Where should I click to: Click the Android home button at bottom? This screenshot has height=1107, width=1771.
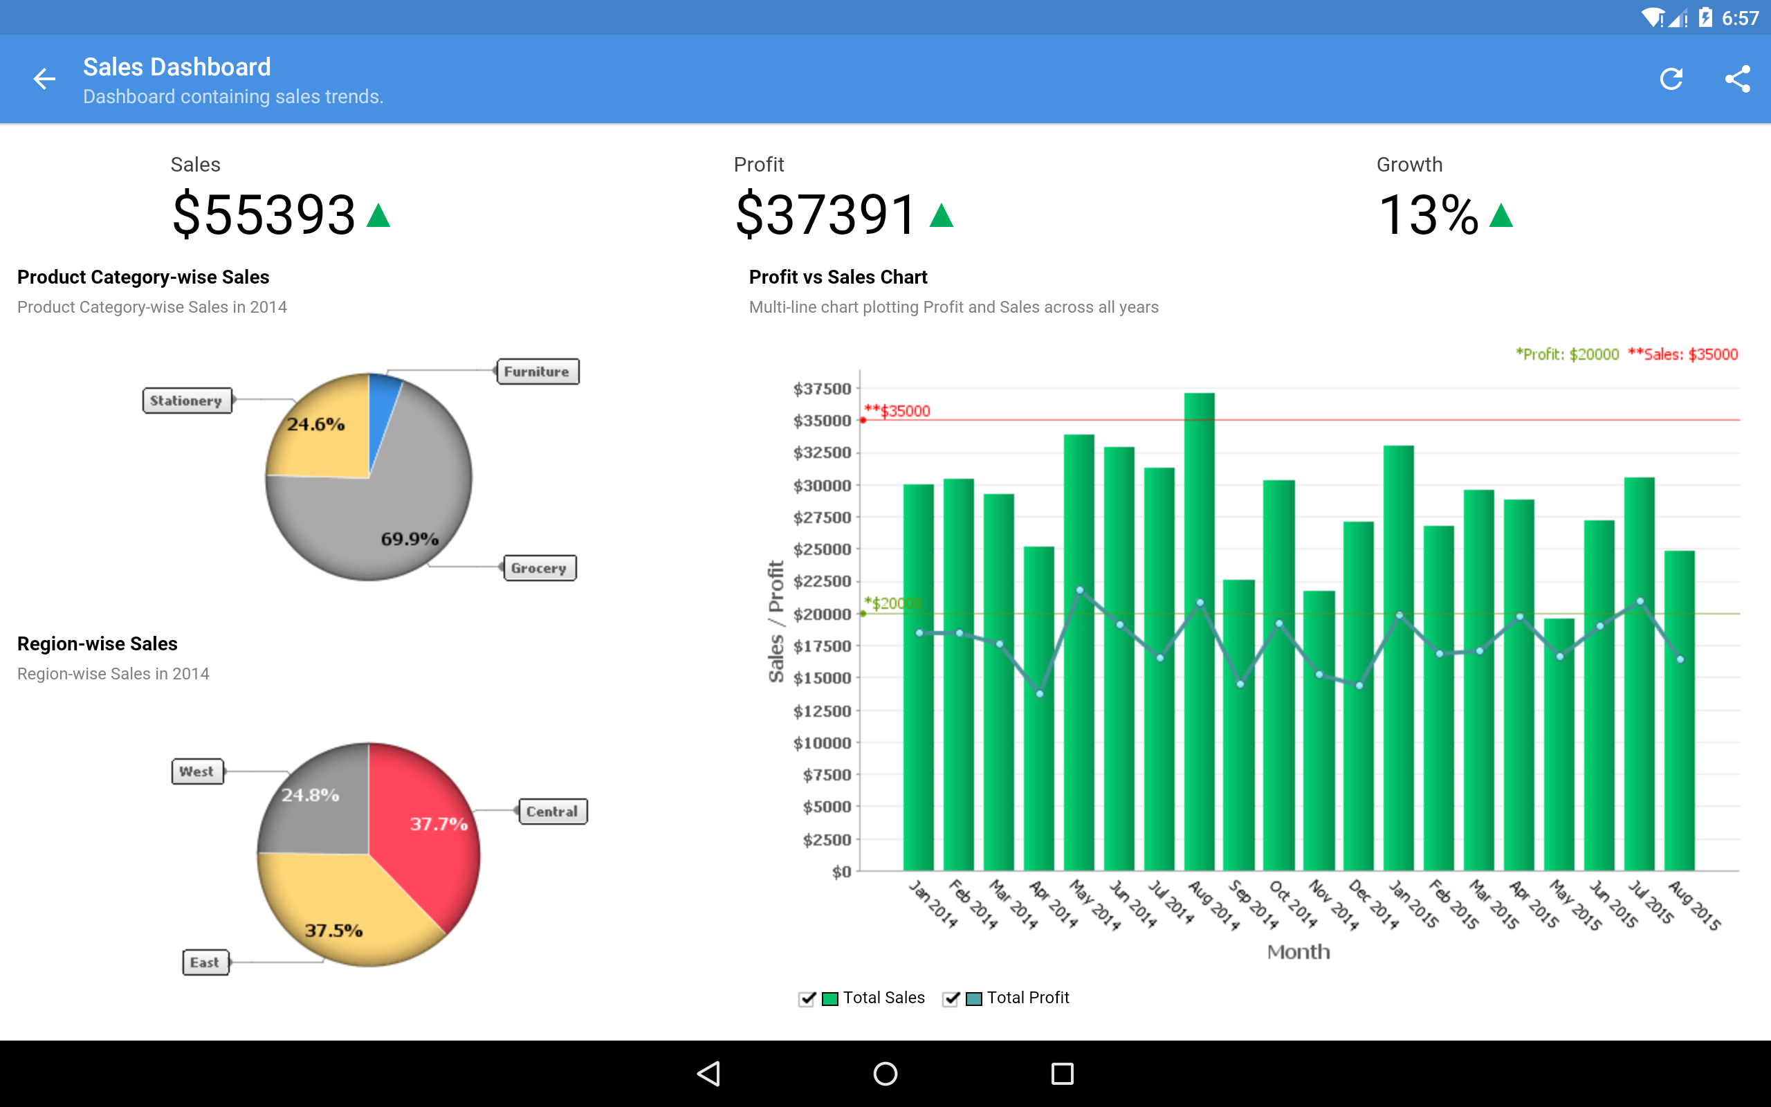click(885, 1071)
